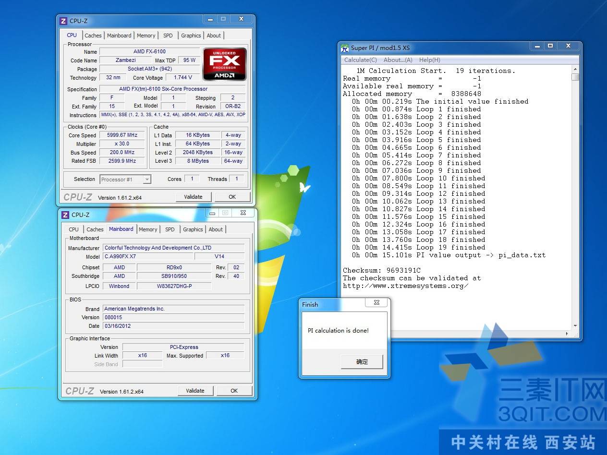Image resolution: width=607 pixels, height=455 pixels.
Task: Close the Super PI window
Action: [569, 46]
